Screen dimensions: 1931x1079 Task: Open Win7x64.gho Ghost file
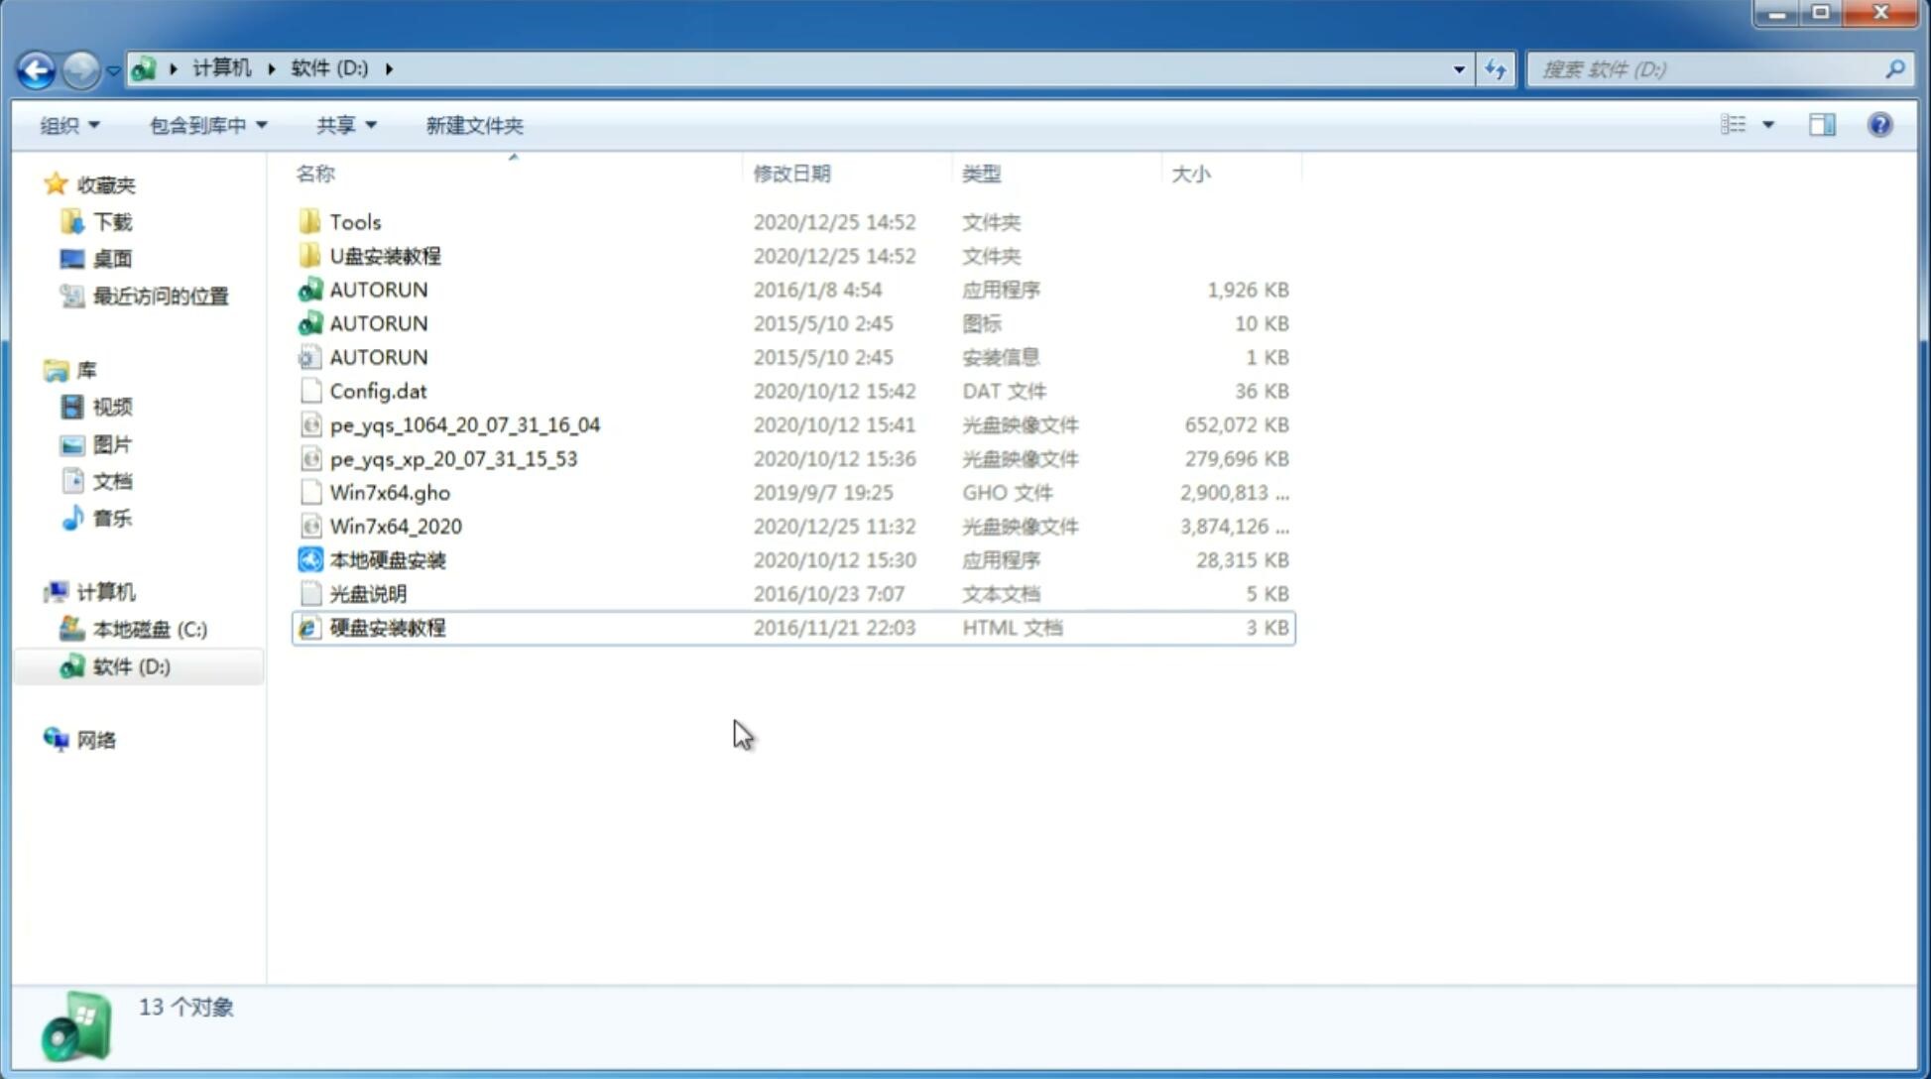coord(390,492)
